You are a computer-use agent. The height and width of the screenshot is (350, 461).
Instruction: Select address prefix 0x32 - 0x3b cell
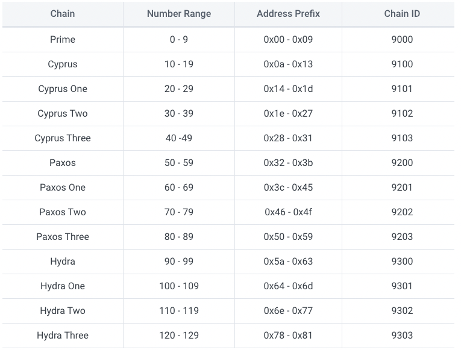(288, 163)
